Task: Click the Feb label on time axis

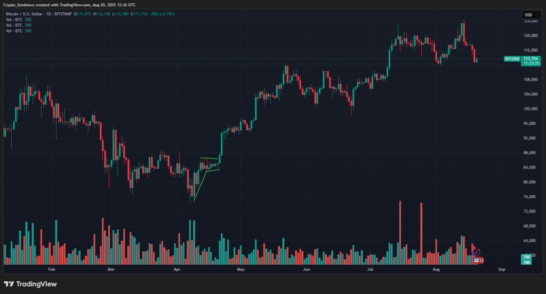Action: pos(52,270)
